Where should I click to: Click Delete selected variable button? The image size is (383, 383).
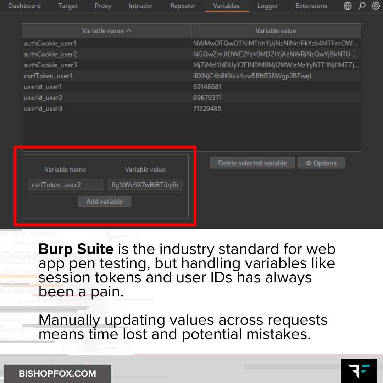pos(252,163)
